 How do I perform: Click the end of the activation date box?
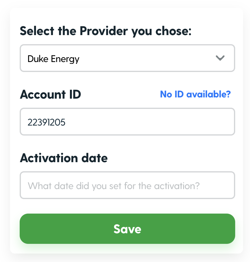pos(217,185)
